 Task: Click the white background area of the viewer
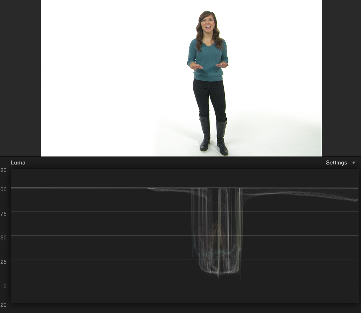coord(101,76)
